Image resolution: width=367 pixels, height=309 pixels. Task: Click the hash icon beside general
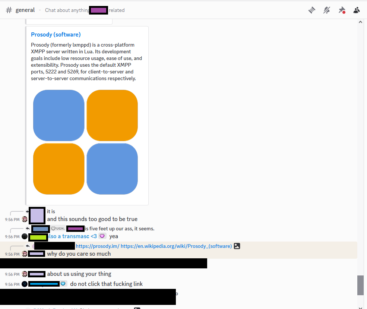point(9,10)
